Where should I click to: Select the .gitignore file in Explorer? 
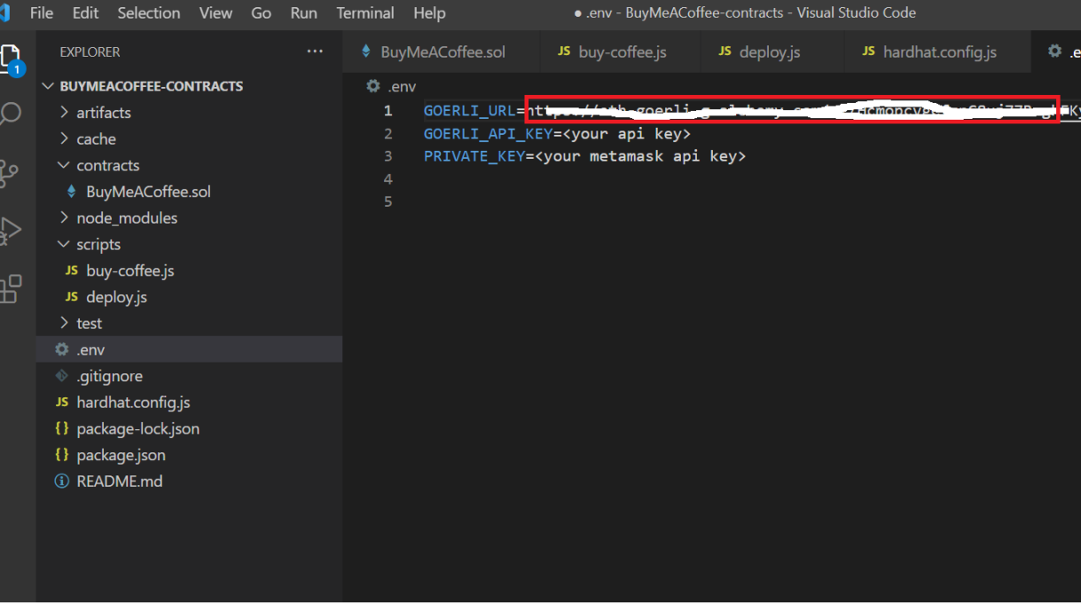click(109, 376)
